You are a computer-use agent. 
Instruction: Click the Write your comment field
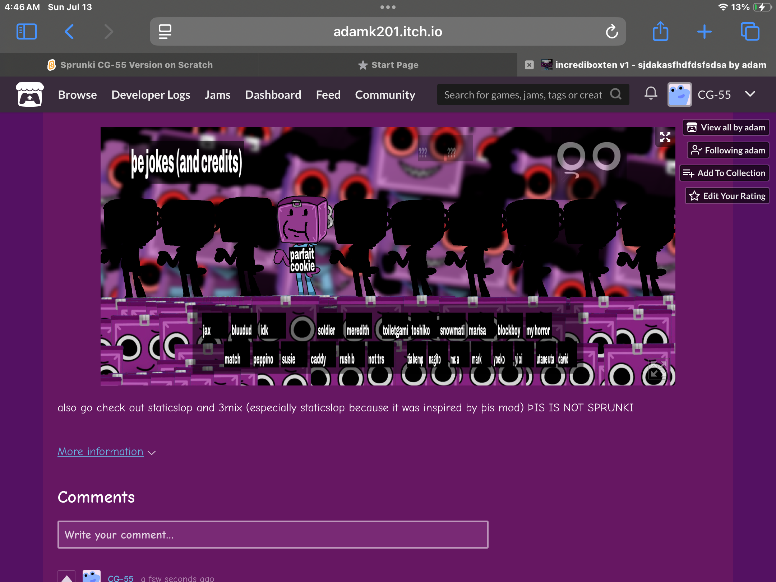click(273, 535)
